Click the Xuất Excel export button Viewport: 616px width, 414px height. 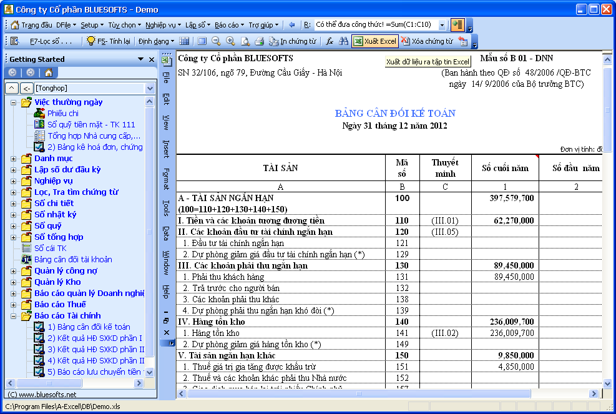(374, 41)
